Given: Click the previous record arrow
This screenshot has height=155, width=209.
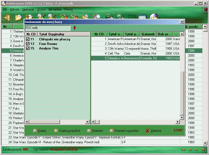Looking at the screenshot, I should pyautogui.click(x=190, y=150).
